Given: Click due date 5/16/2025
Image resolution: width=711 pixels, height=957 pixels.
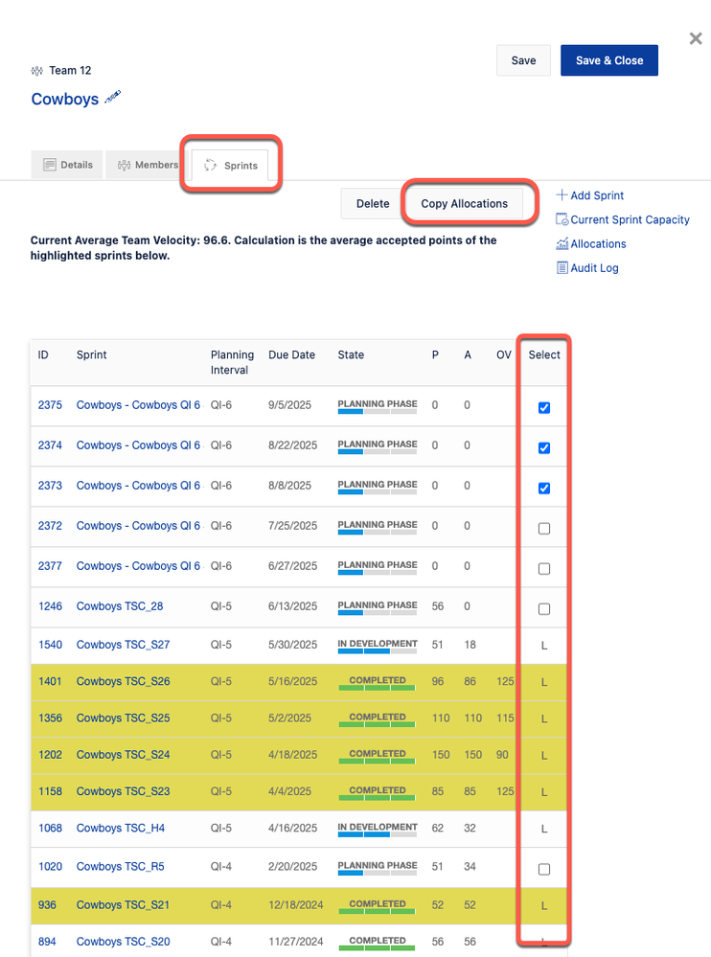Looking at the screenshot, I should click(x=293, y=682).
